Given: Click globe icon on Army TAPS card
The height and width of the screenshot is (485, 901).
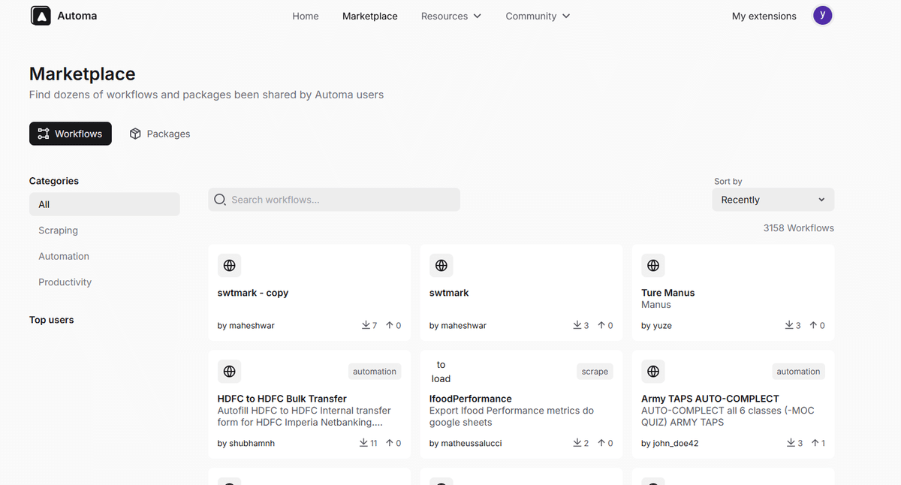Looking at the screenshot, I should [x=653, y=372].
